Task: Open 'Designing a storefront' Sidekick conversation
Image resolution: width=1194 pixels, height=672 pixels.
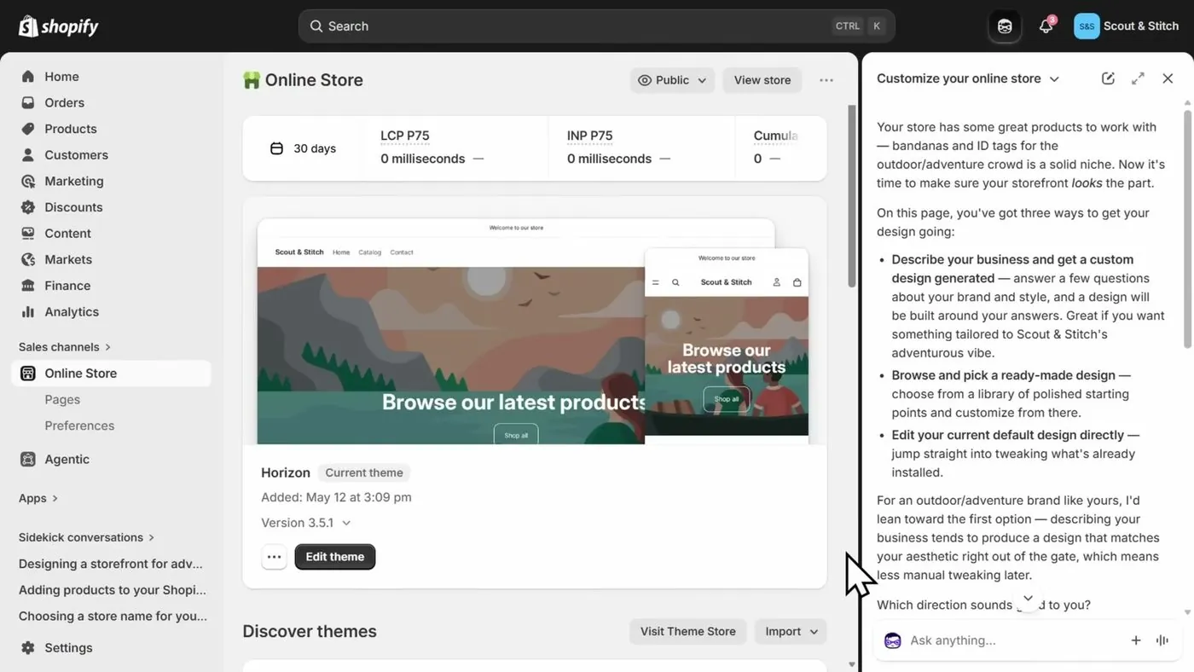Action: click(111, 564)
